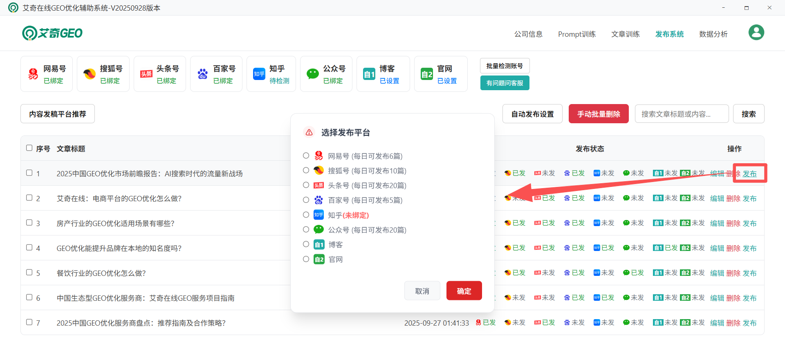Click row 4's 知乎 已发 status icon
785x353 pixels.
597,248
